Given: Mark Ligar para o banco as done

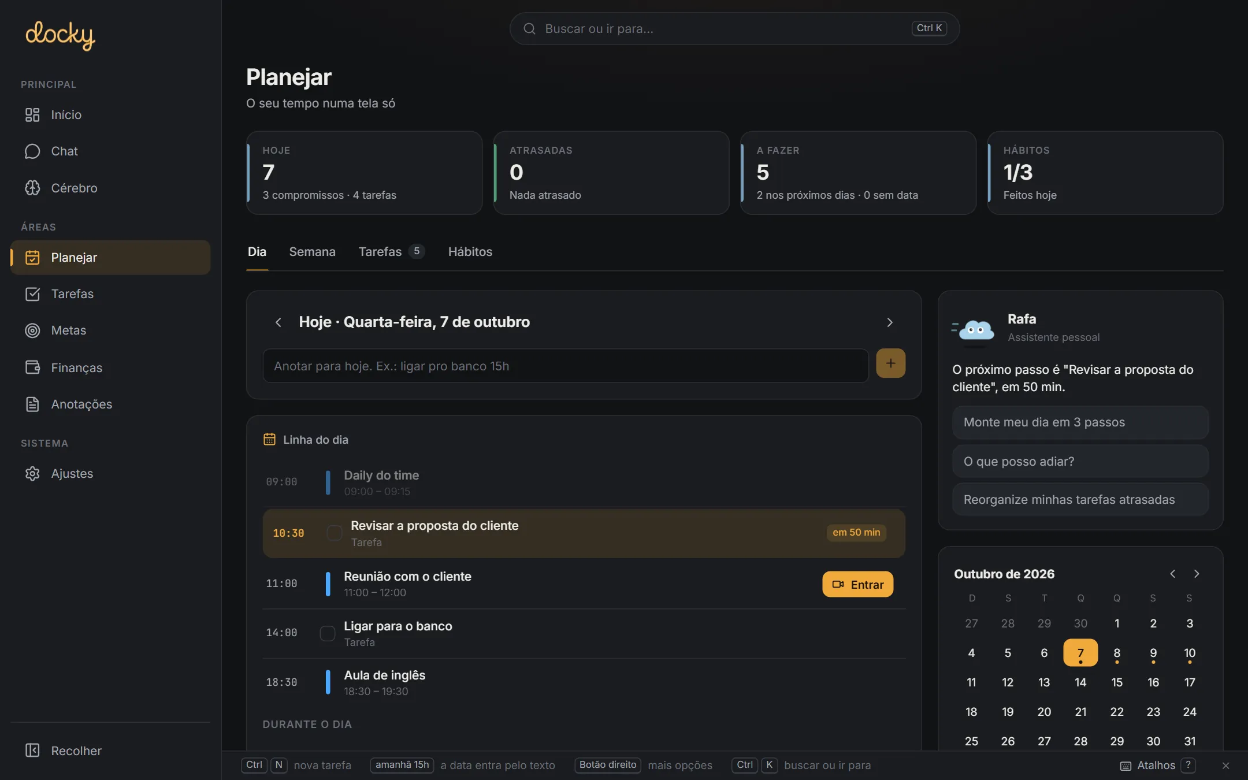Looking at the screenshot, I should coord(328,633).
